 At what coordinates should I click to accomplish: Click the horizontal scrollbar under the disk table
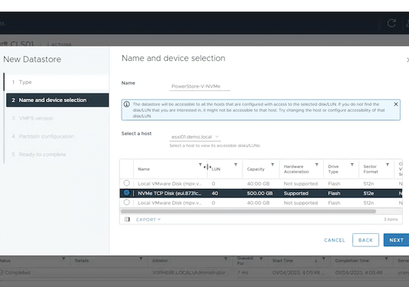[248, 211]
